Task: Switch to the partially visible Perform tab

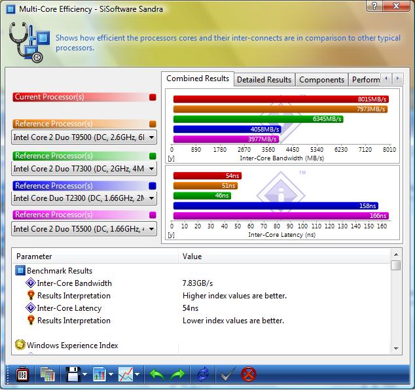Action: coord(365,80)
